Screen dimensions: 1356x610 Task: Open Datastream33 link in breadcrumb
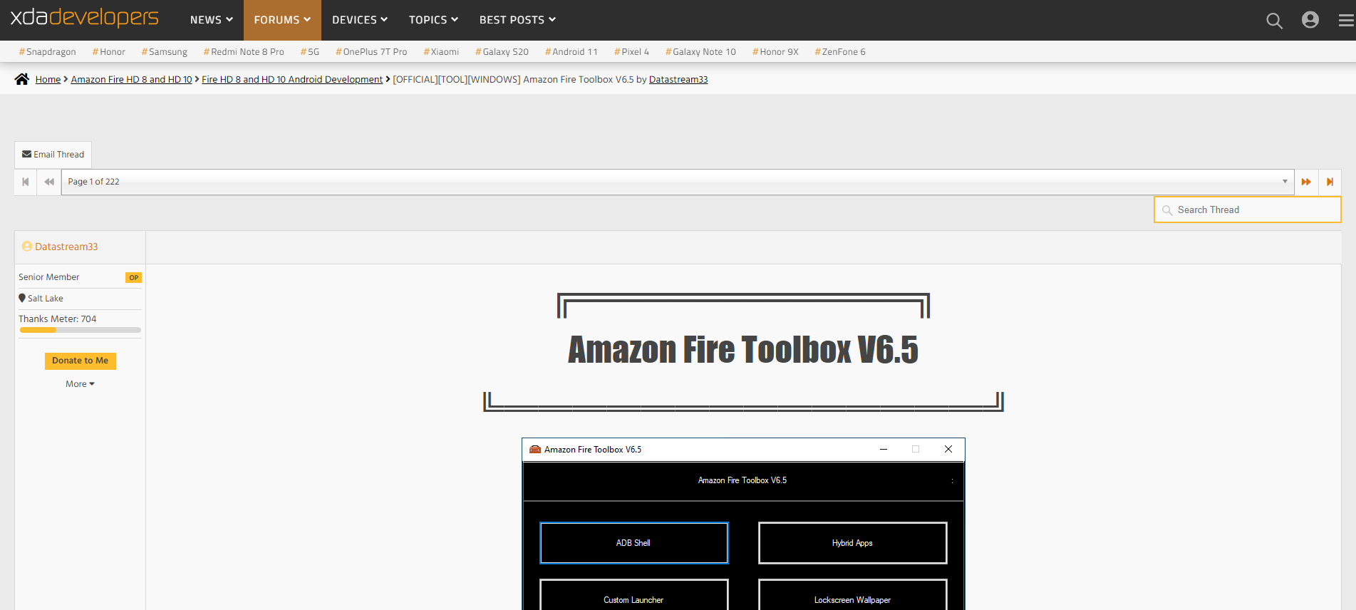click(678, 79)
